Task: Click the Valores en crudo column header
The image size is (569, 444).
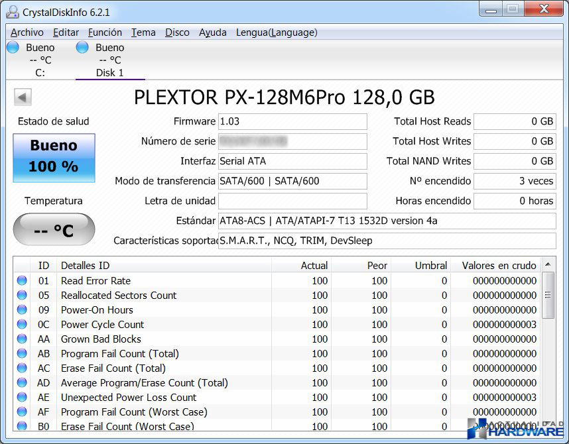Action: pyautogui.click(x=499, y=266)
